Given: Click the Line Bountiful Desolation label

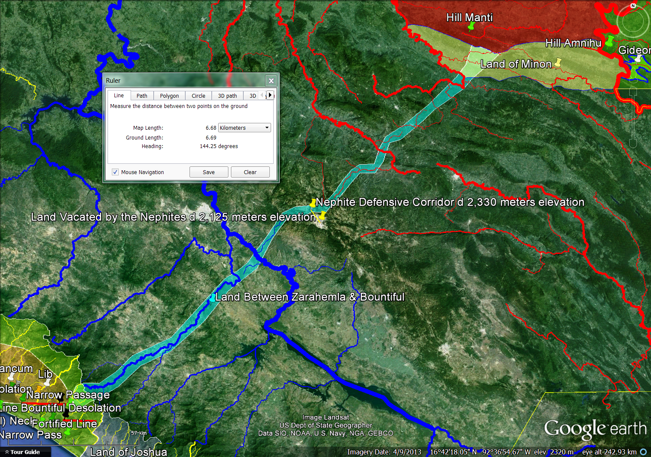Looking at the screenshot, I should (x=61, y=408).
